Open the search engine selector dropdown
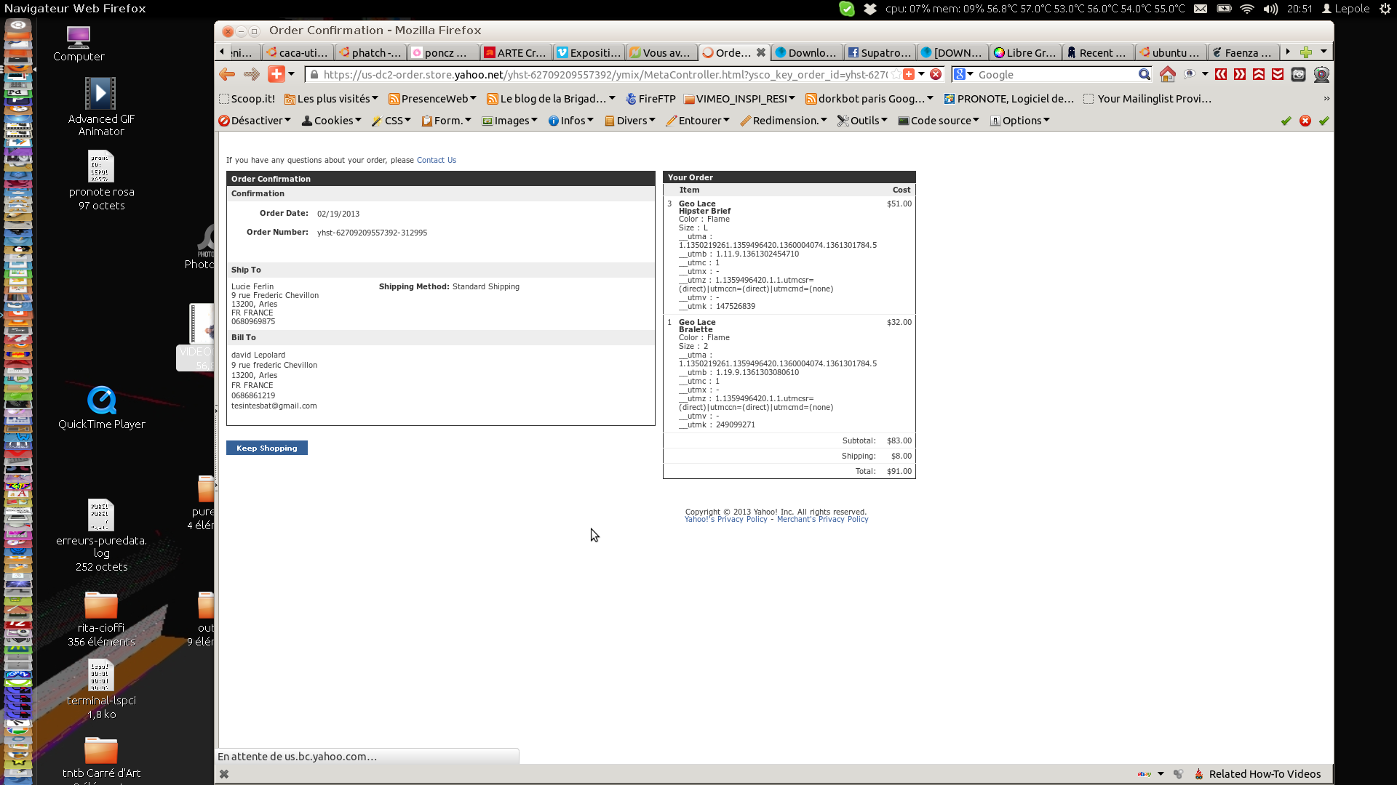Viewport: 1397px width, 785px height. [963, 74]
